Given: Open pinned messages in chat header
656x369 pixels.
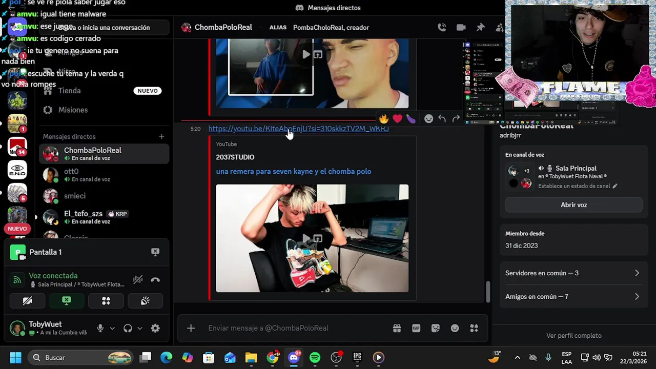Looking at the screenshot, I should (480, 28).
